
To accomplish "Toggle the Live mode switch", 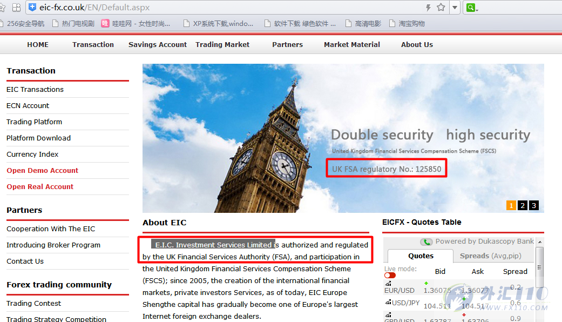I will pyautogui.click(x=390, y=276).
